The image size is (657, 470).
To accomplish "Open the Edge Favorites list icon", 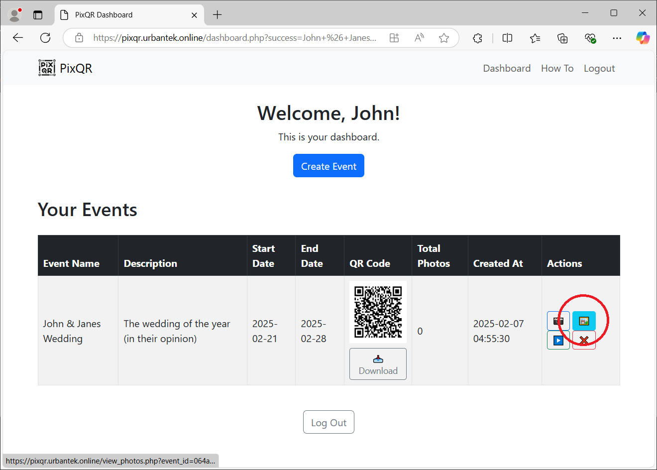I will (535, 38).
